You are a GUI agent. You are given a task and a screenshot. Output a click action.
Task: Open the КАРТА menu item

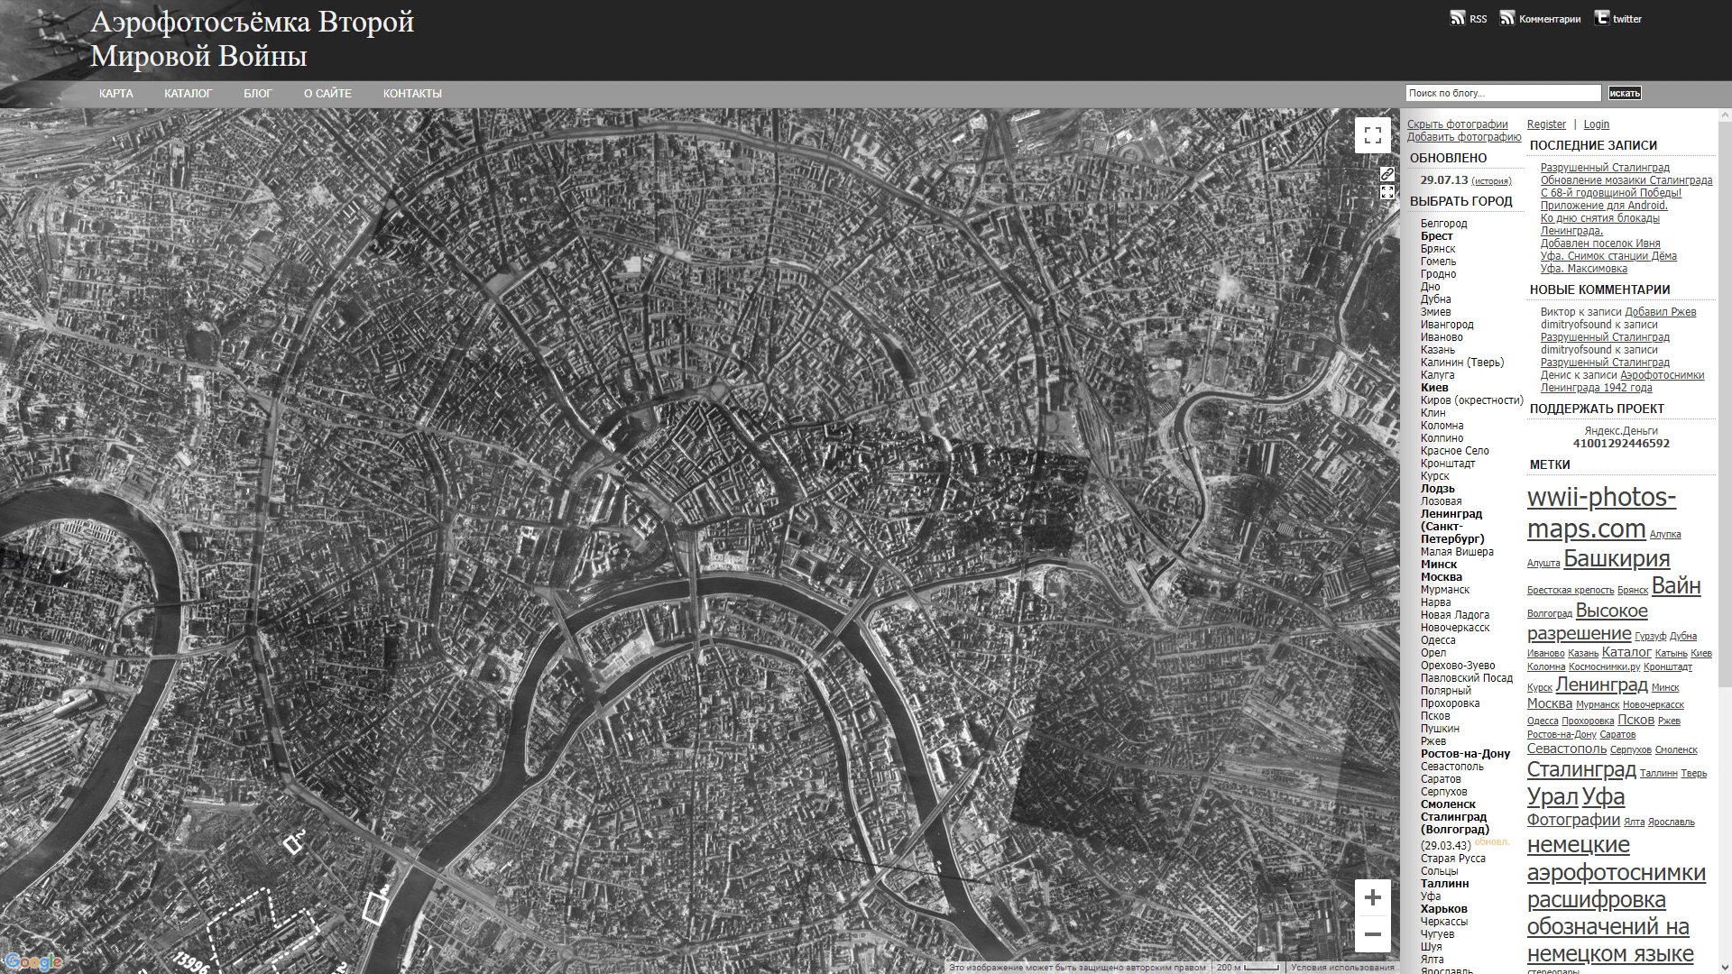pos(115,94)
